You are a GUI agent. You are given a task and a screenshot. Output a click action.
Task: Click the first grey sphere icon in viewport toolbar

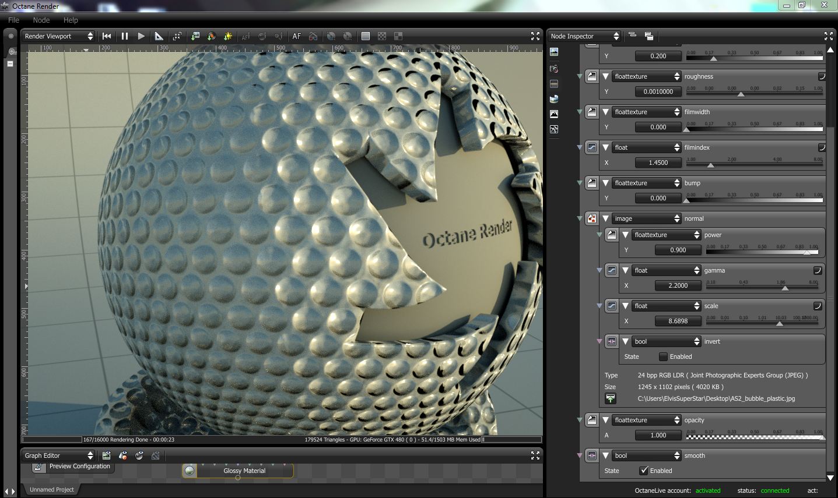tap(331, 36)
